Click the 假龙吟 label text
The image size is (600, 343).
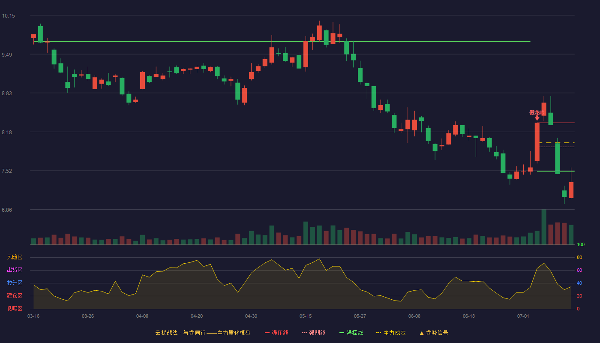tap(537, 112)
